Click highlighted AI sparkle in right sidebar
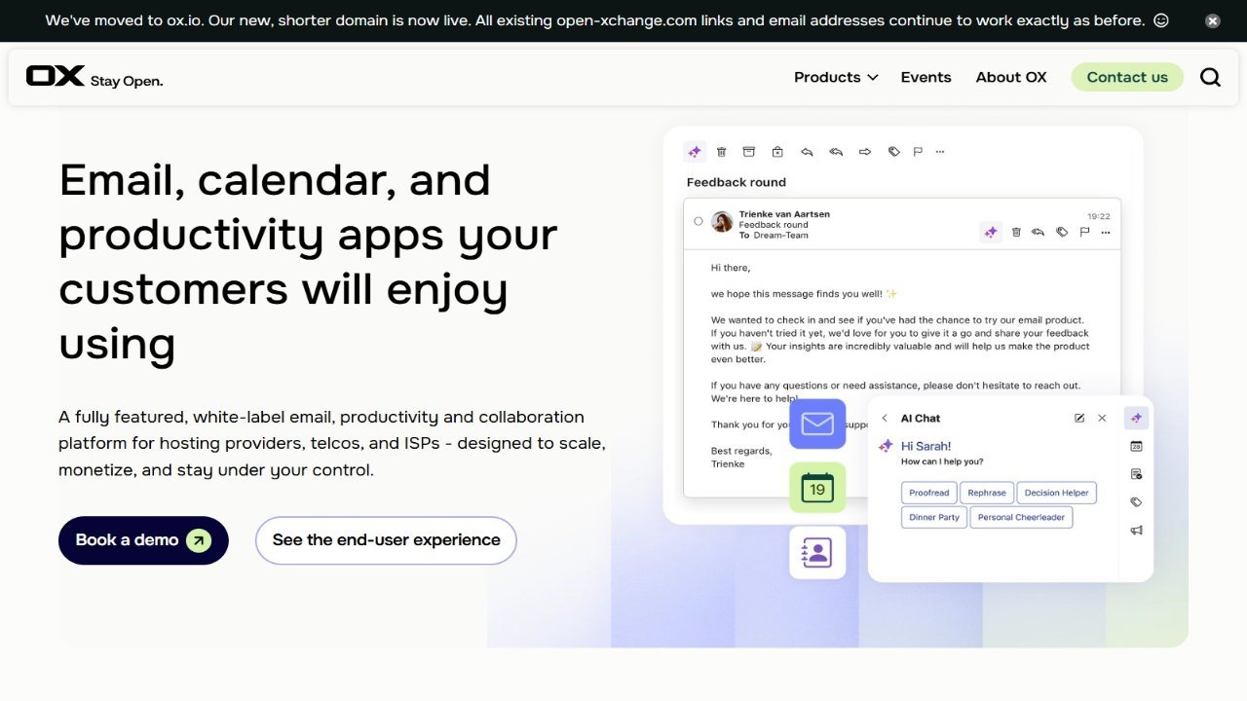The height and width of the screenshot is (701, 1247). point(1136,418)
